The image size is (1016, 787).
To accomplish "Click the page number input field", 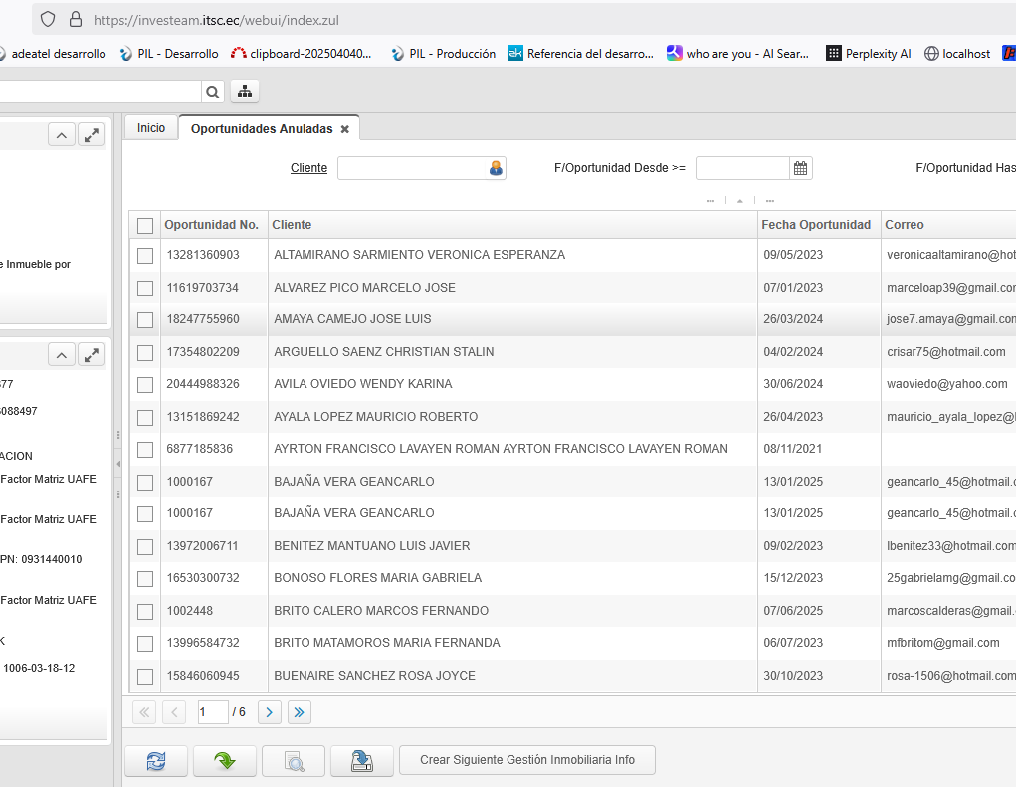I will pyautogui.click(x=211, y=711).
